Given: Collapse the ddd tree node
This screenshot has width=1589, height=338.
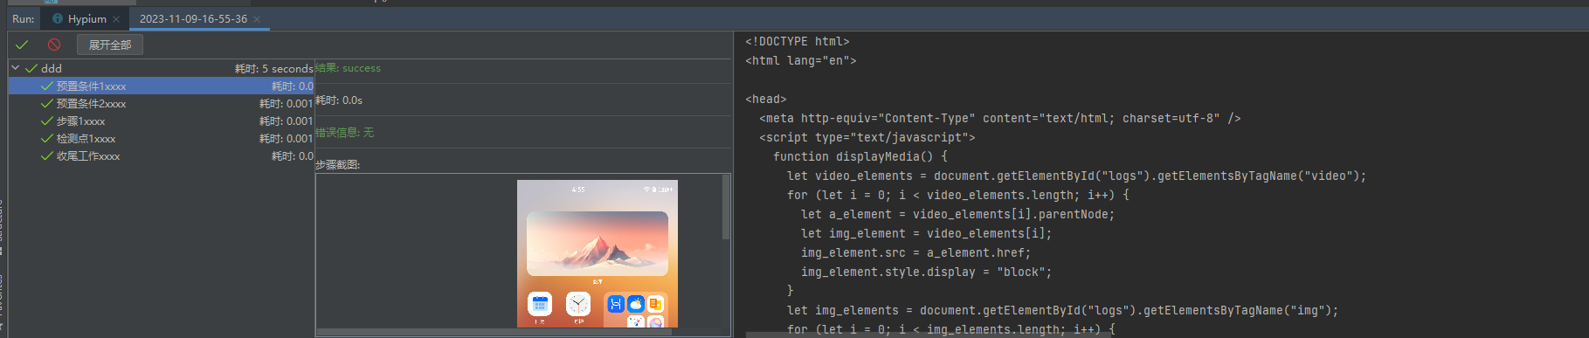Looking at the screenshot, I should [15, 67].
